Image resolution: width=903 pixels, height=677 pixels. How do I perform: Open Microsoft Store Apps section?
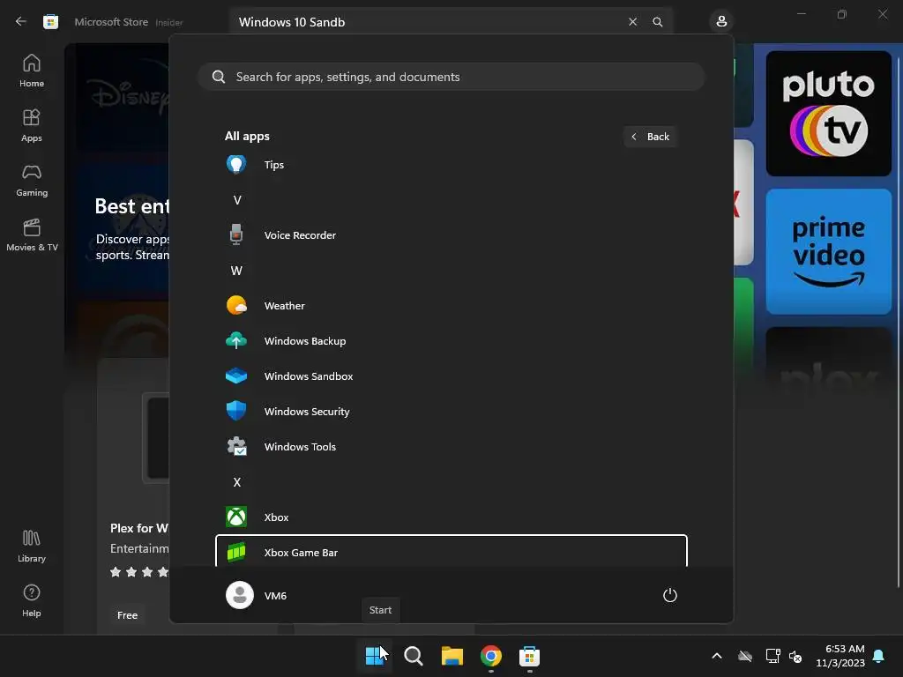point(32,125)
